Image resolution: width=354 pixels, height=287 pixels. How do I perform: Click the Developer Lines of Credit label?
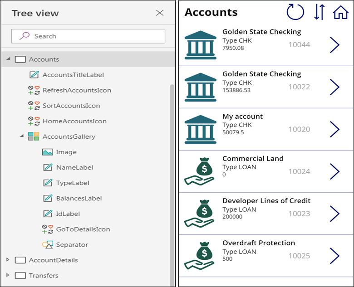266,201
